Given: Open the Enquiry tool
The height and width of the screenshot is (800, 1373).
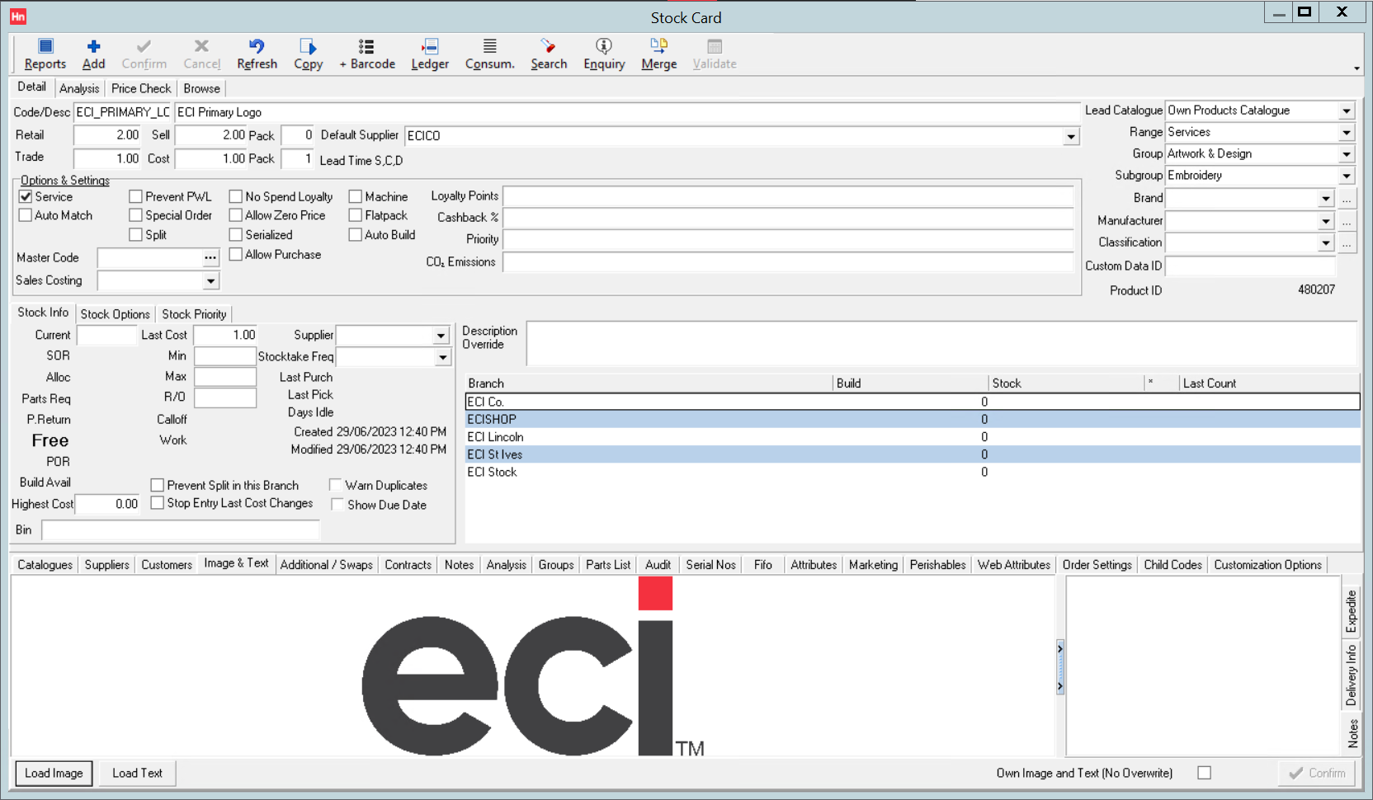Looking at the screenshot, I should 604,54.
